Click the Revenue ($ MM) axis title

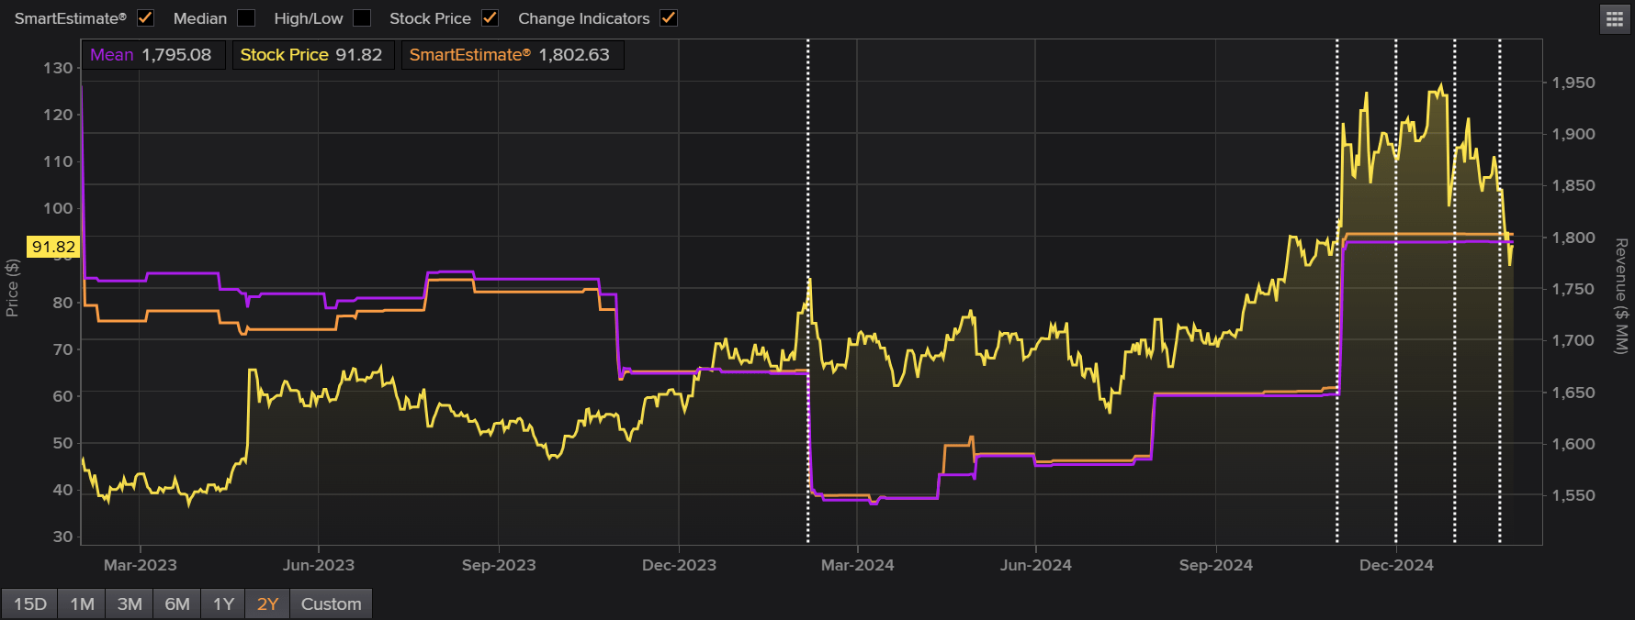click(x=1621, y=295)
